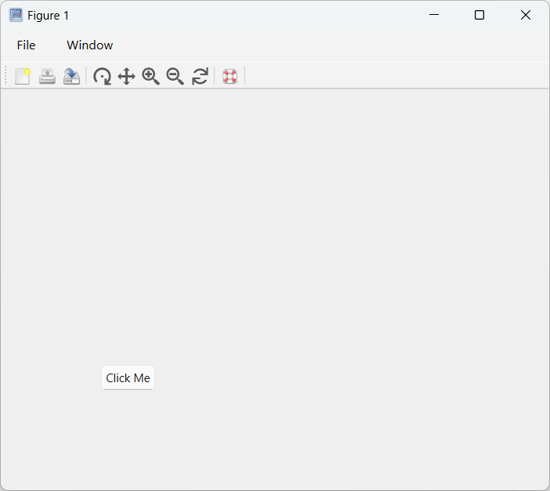Close the Figure 1 window

(526, 15)
